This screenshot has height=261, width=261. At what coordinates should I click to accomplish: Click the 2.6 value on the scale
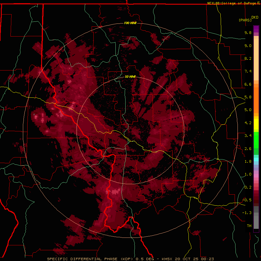coord(248,149)
